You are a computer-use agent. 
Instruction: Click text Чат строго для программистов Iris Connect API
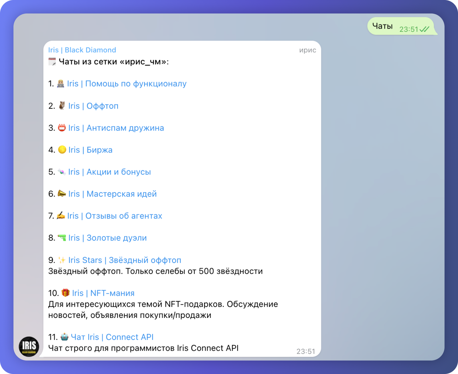click(144, 348)
